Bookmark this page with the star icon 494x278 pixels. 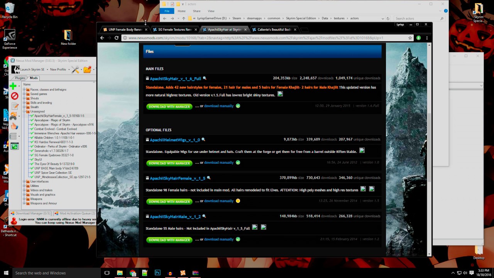click(410, 38)
